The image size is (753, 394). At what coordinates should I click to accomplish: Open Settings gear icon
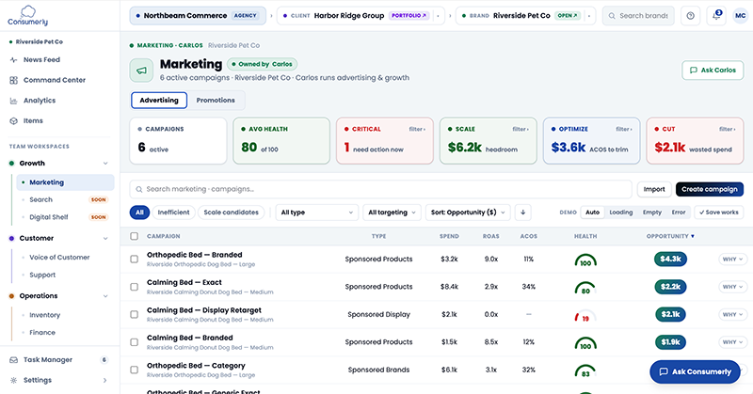tap(13, 380)
